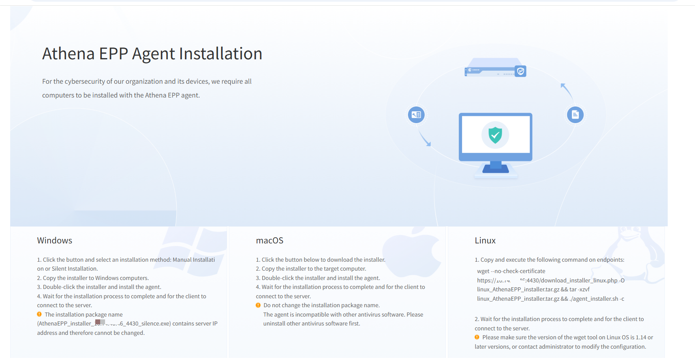
Task: Click "2. Copy the installer to Windows computers."
Action: pyautogui.click(x=93, y=278)
